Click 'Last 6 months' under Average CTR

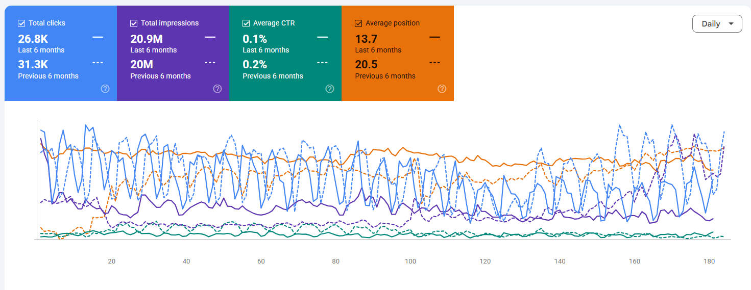(x=266, y=50)
